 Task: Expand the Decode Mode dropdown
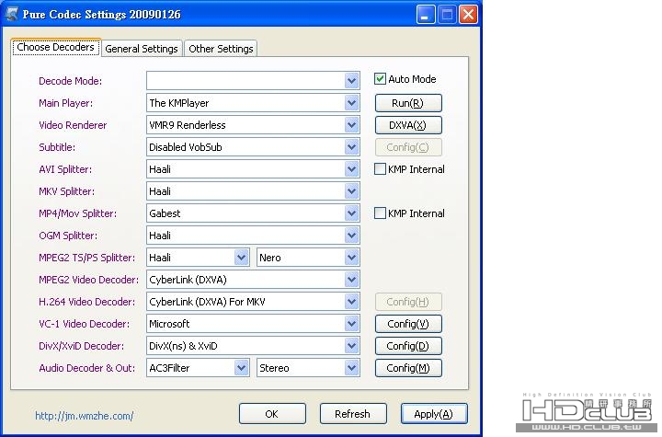tap(351, 80)
